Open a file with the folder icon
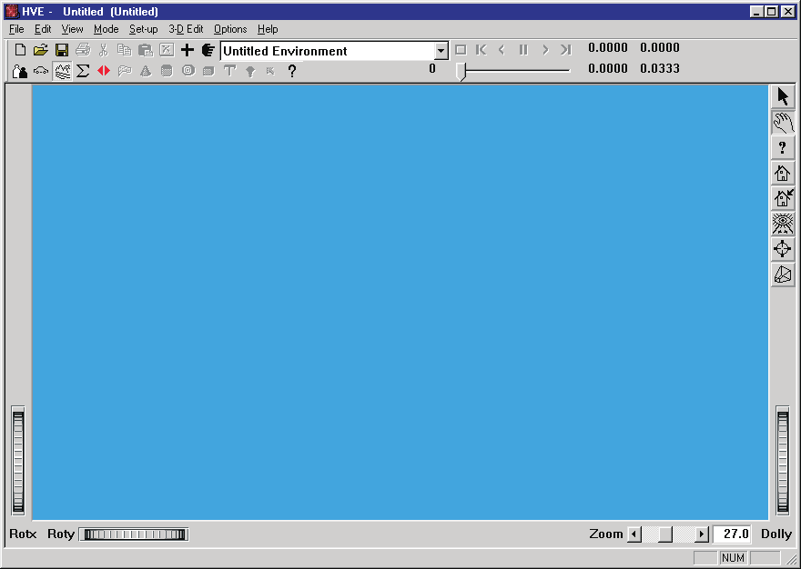801x569 pixels. [41, 50]
